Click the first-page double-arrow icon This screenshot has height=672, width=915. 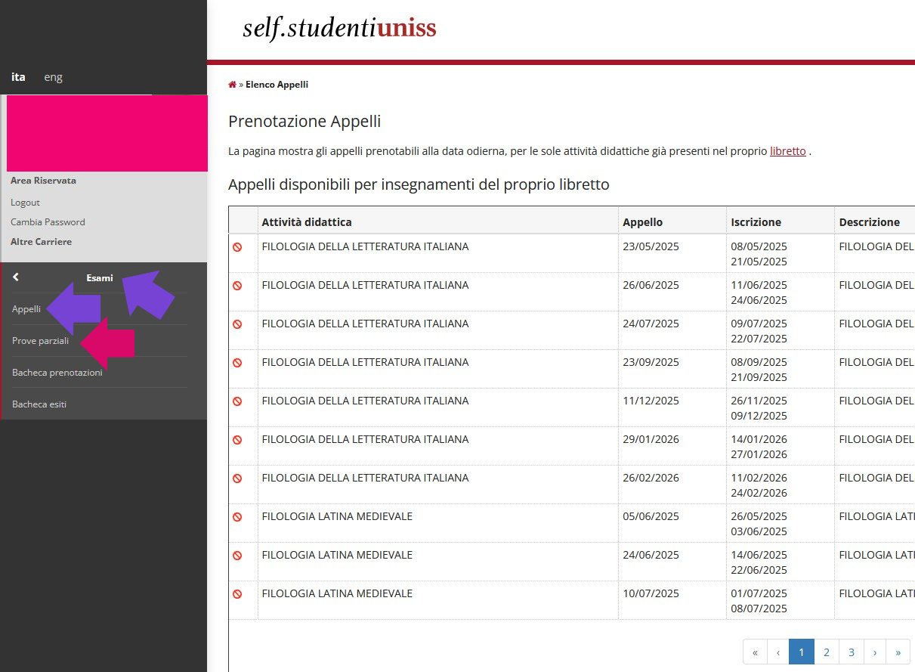[x=754, y=651]
